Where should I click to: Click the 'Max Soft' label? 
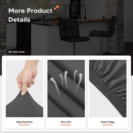click(66, 122)
